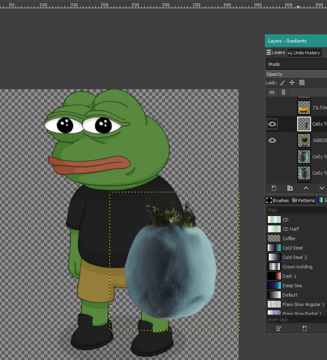This screenshot has height=360, width=327.
Task: Choose the Dark 1 gradient swatch
Action: point(274,276)
